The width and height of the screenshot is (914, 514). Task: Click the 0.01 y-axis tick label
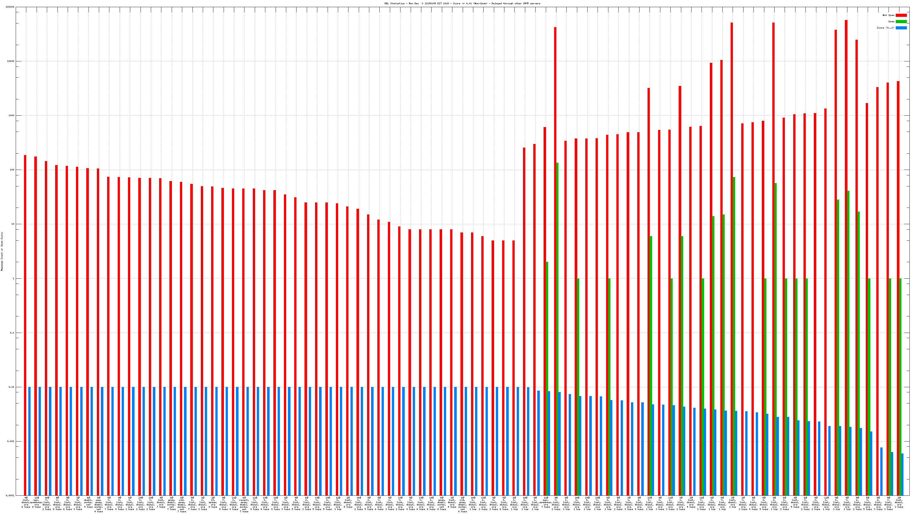[12, 387]
